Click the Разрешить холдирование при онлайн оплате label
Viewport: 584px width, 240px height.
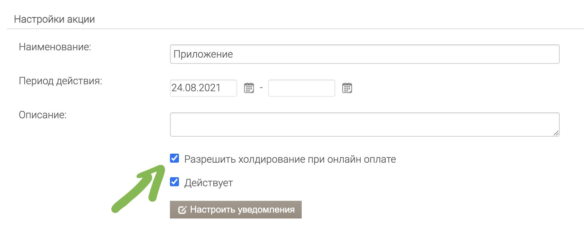click(290, 159)
